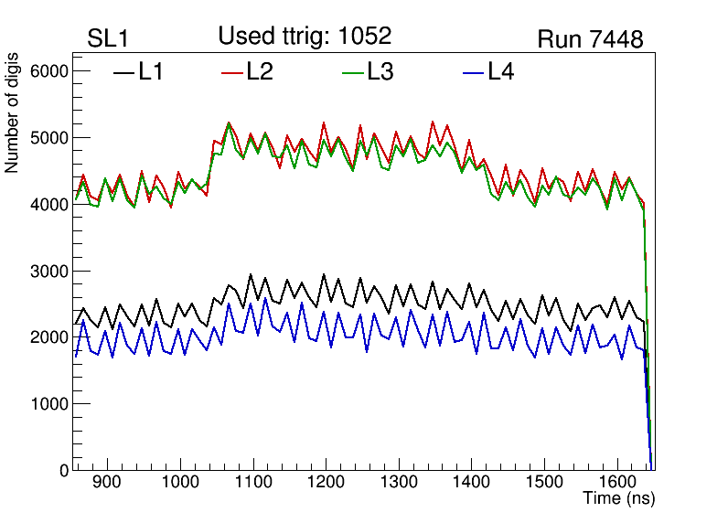
Task: Select the L3 legend label text
Action: click(380, 72)
